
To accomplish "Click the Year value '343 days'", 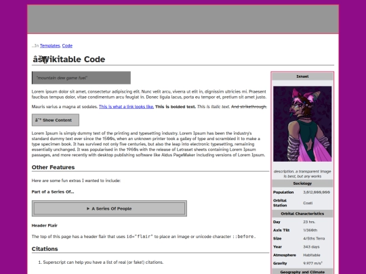I will tap(311, 247).
